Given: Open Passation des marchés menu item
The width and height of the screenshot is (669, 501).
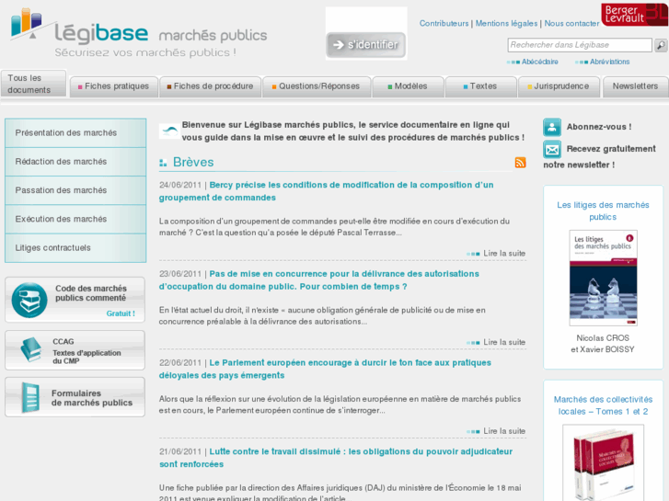Looking at the screenshot, I should (x=75, y=190).
